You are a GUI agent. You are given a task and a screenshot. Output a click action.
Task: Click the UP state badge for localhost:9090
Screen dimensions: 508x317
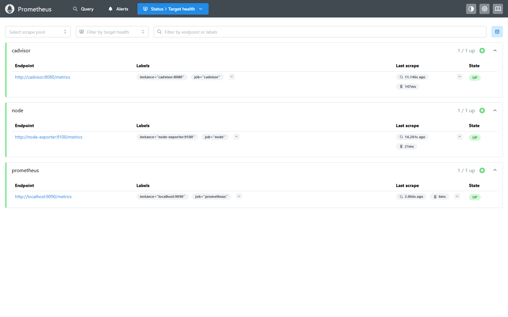click(475, 197)
